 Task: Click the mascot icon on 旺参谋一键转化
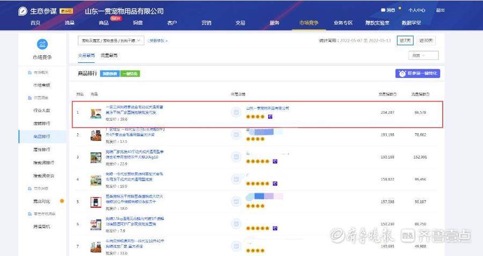[x=402, y=74]
